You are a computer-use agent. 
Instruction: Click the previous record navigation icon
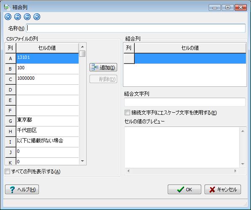click(18, 17)
